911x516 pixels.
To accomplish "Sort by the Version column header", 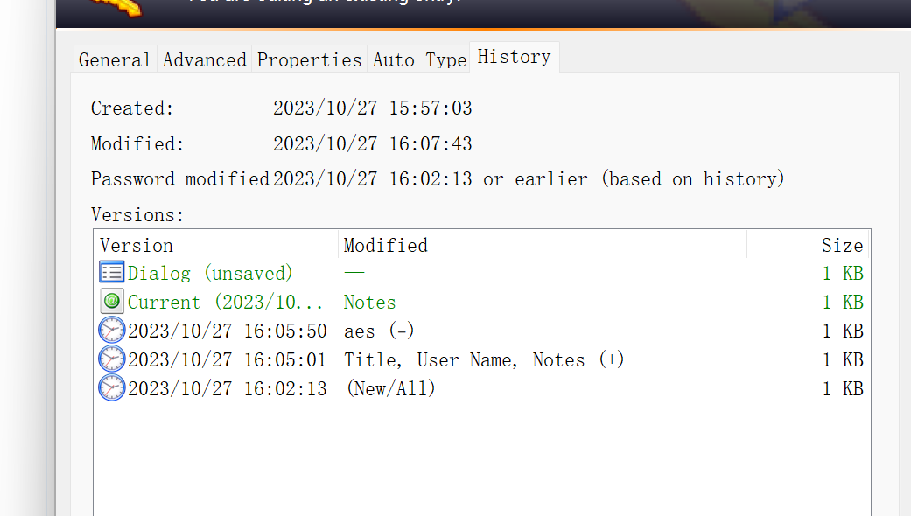I will pos(216,245).
